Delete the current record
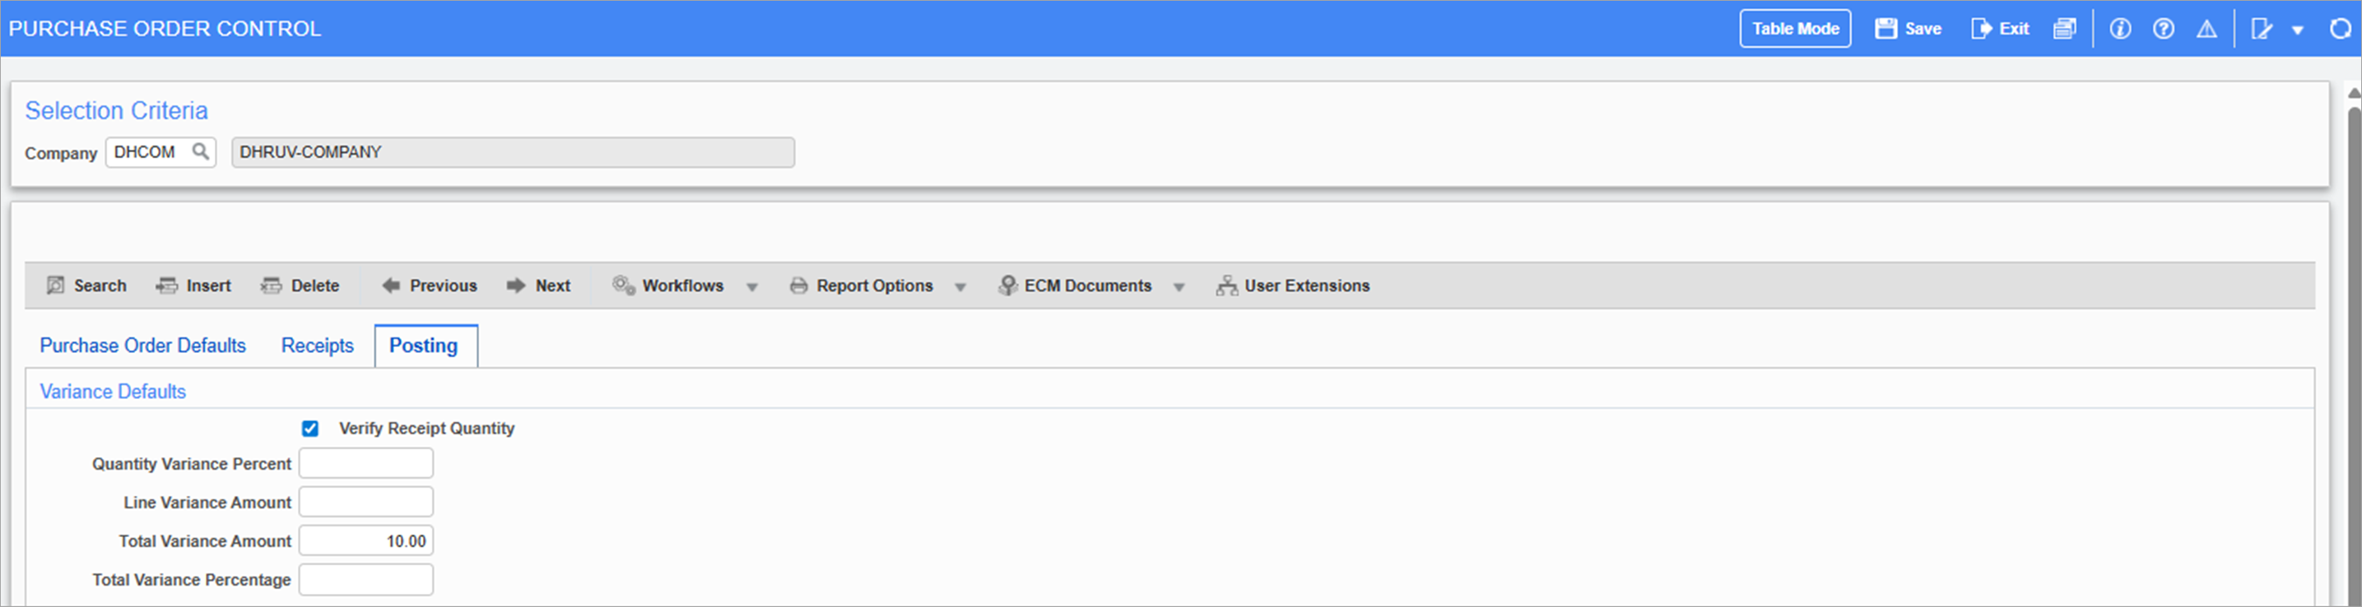 (300, 285)
